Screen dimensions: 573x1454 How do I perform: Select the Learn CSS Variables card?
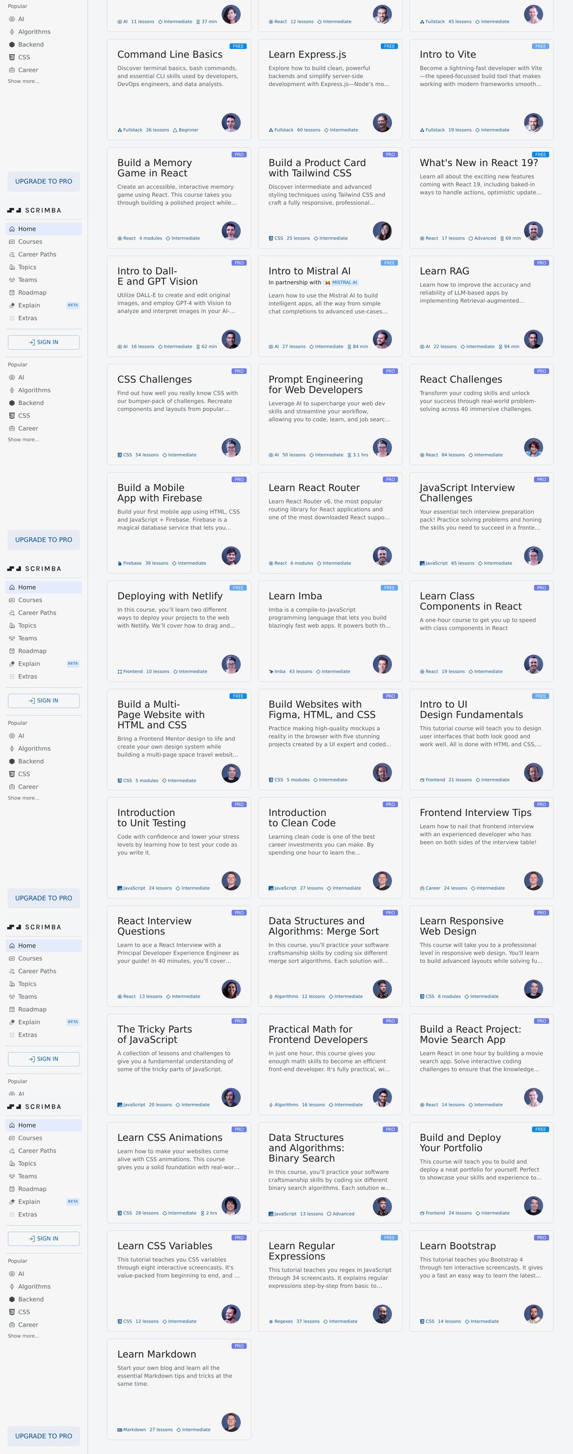(179, 1281)
